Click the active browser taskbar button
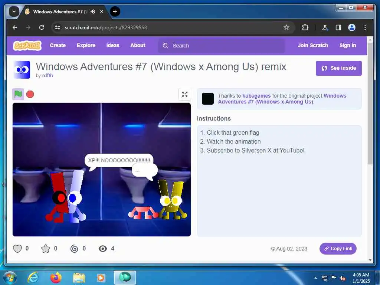380x285 pixels. pos(125,278)
